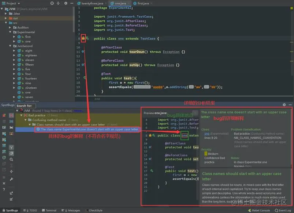Open the TODO tool window tab
Screen dimensions: 294x213
[30, 210]
